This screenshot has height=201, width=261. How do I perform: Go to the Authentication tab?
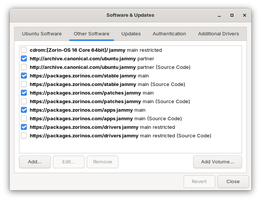(x=169, y=33)
